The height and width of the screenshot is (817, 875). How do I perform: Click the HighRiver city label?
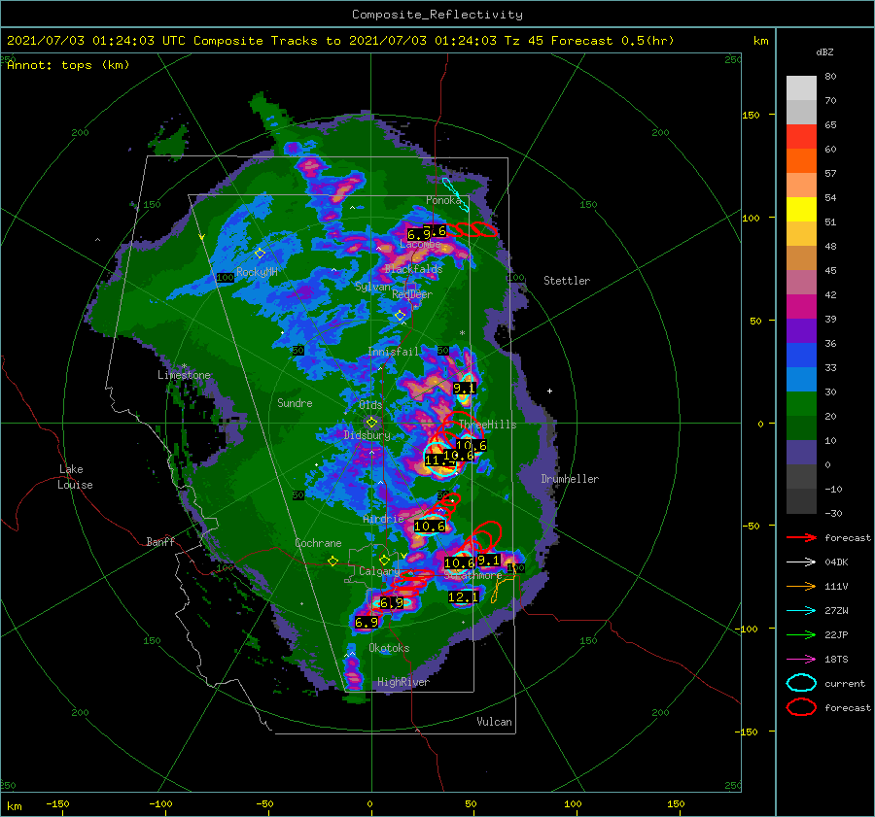402,682
